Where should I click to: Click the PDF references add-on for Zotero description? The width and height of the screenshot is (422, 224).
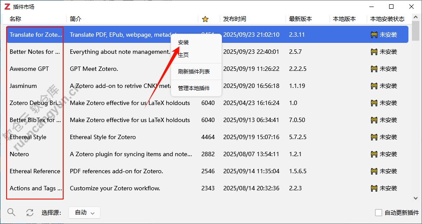(117, 171)
